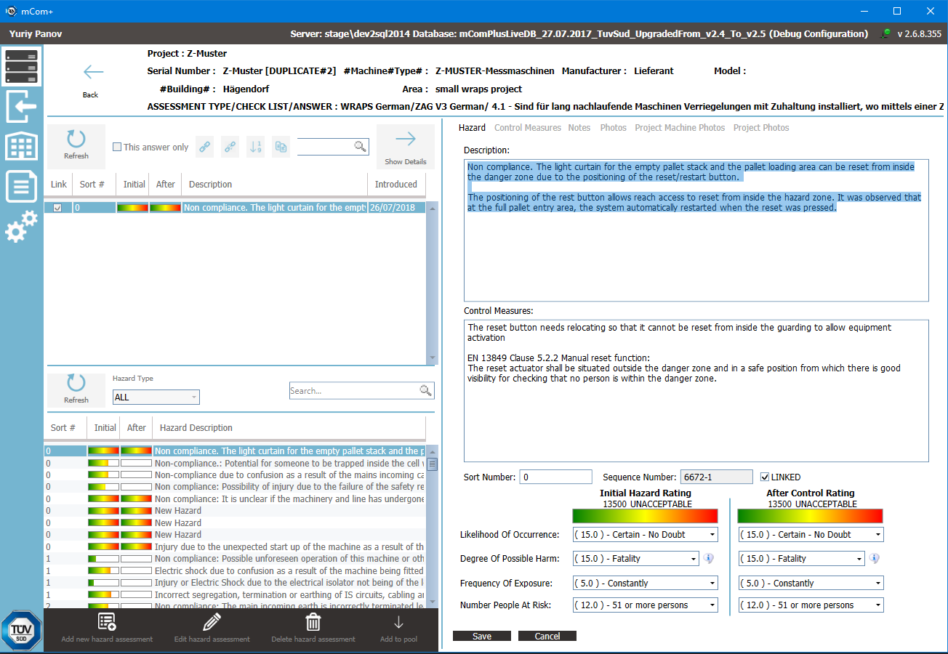Click the copy documents icon
This screenshot has height=654, width=948.
[x=281, y=147]
